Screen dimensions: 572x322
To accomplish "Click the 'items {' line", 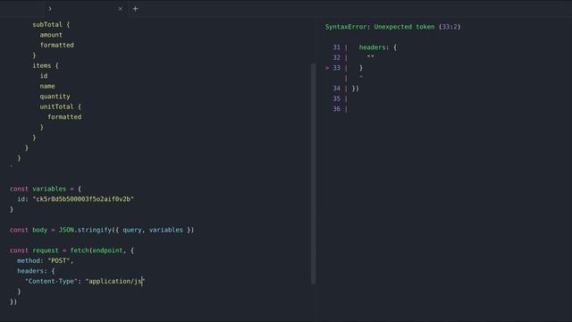I will (x=46, y=65).
